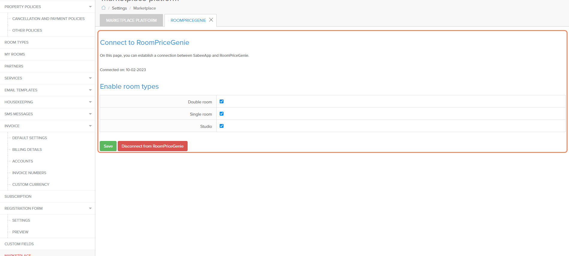This screenshot has width=569, height=256.
Task: Open invoice Accounts
Action: [x=22, y=161]
